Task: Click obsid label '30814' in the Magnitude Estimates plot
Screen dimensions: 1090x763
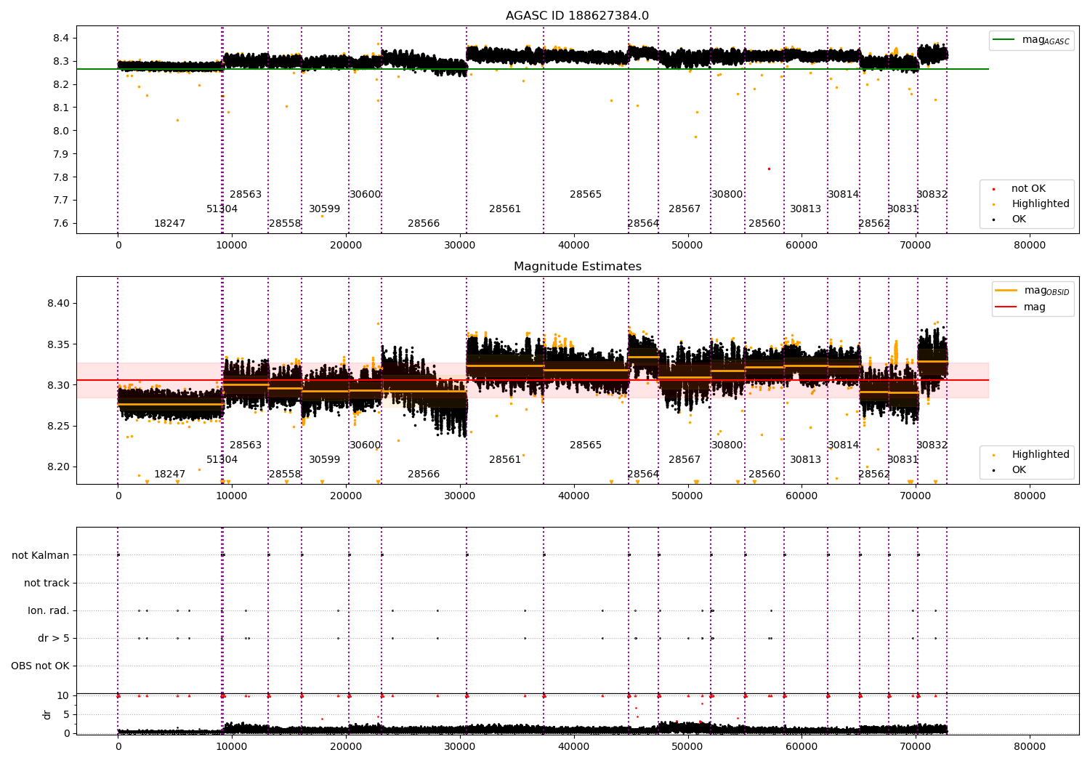Action: click(843, 445)
